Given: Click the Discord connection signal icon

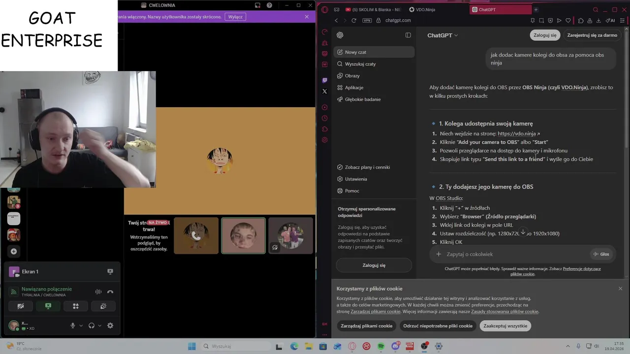Looking at the screenshot, I should click(14, 292).
